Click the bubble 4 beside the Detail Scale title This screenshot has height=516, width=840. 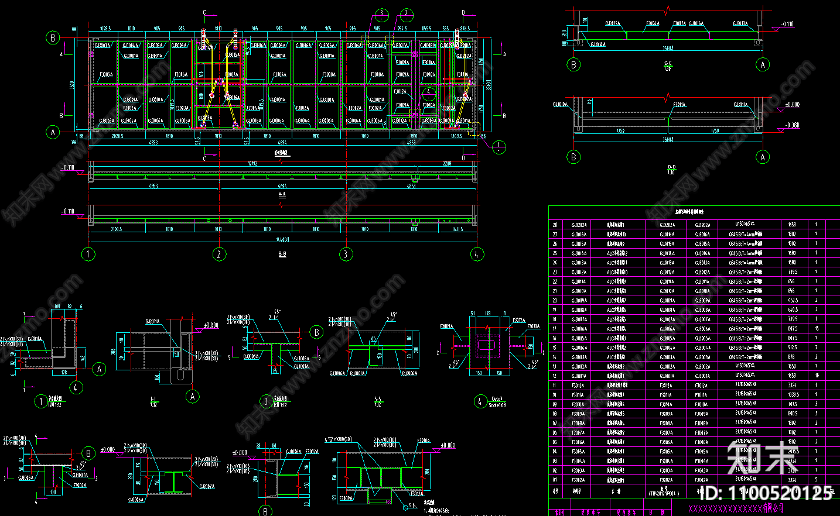click(480, 401)
